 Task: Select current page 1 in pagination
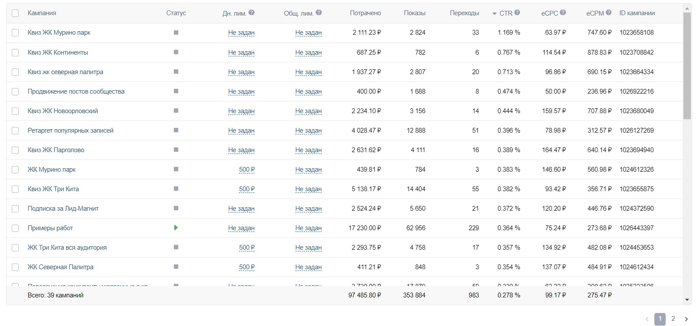660,319
